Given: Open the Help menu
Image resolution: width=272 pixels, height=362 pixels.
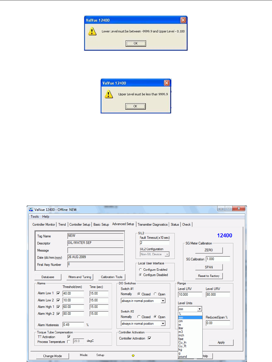Looking at the screenshot, I should point(46,217).
